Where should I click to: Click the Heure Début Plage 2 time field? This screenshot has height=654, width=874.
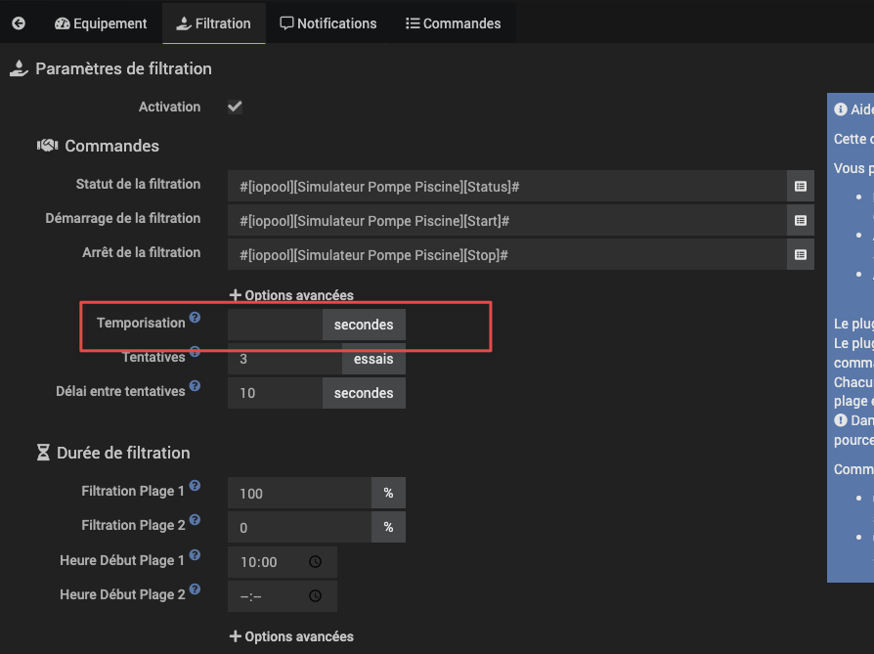[282, 596]
